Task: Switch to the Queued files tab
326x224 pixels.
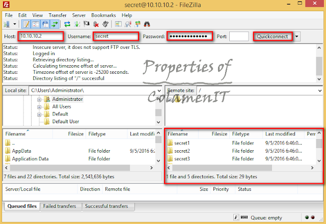Action: click(x=22, y=206)
